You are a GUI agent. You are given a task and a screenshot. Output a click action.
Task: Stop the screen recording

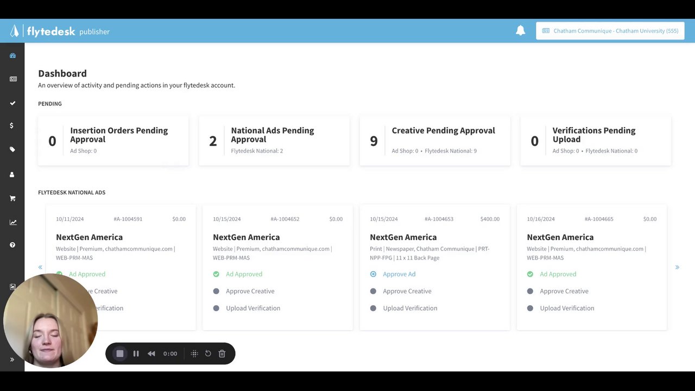click(x=120, y=354)
